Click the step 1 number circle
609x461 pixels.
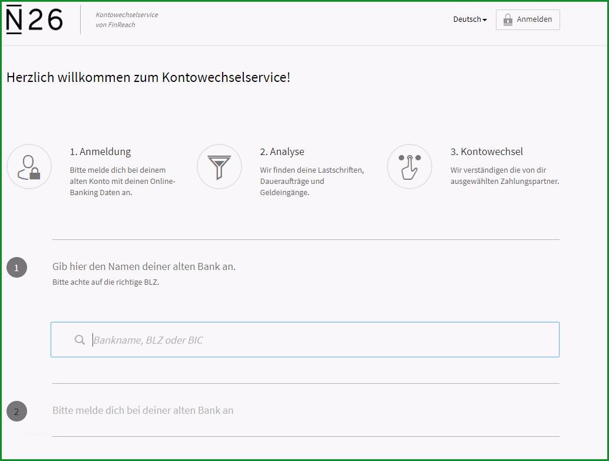tap(16, 268)
